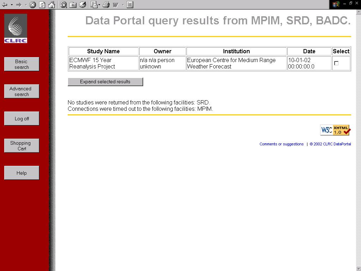Print the page with the printer icon
The width and height of the screenshot is (361, 271).
[x=106, y=5]
